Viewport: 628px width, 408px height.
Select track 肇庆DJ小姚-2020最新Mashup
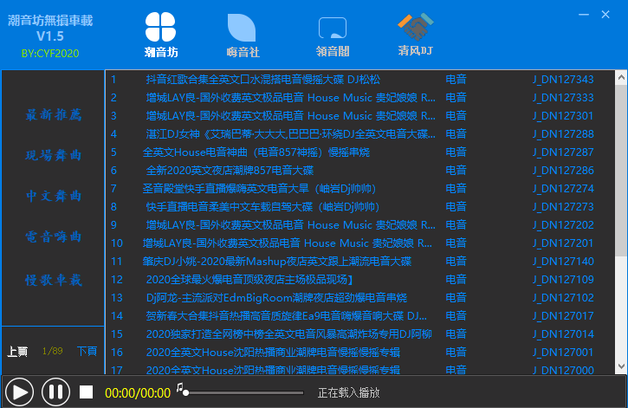tap(276, 262)
